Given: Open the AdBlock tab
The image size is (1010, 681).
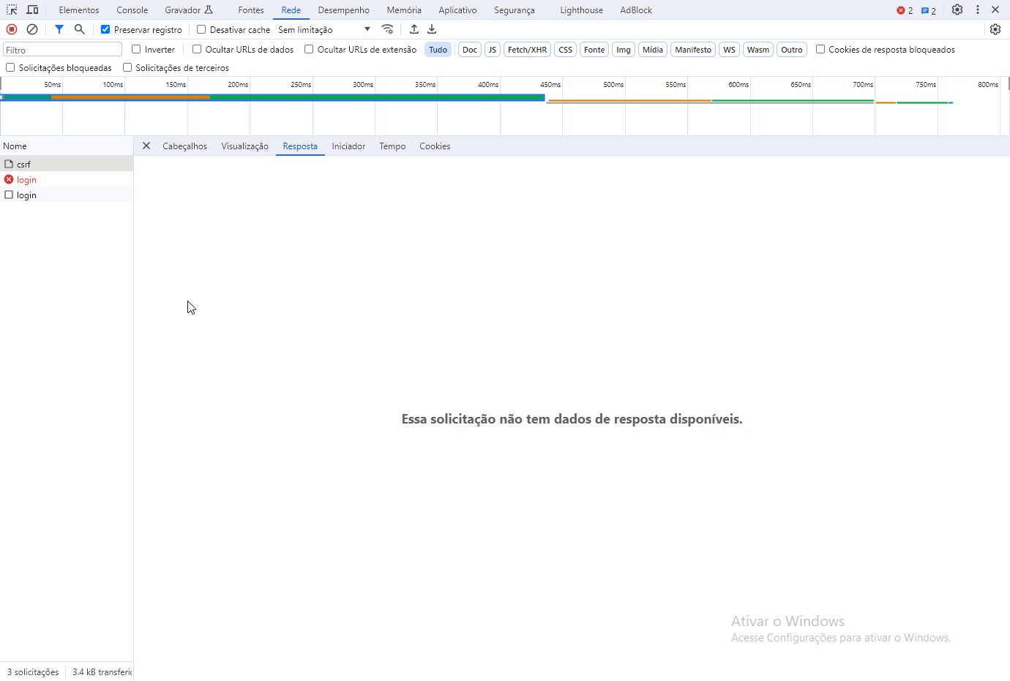Looking at the screenshot, I should 636,10.
